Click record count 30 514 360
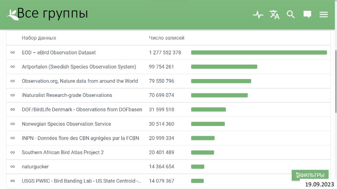337x189 pixels. coord(161,124)
